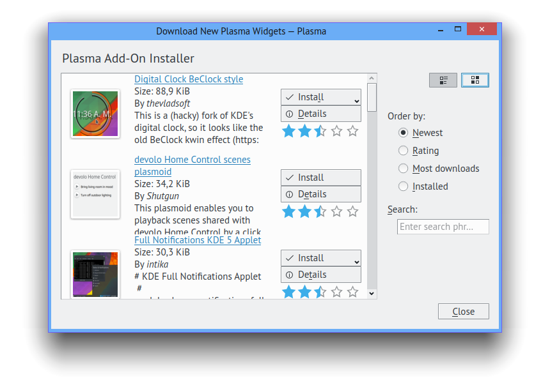The height and width of the screenshot is (387, 550).
Task: Select Rating ordering option
Action: pyautogui.click(x=418, y=151)
